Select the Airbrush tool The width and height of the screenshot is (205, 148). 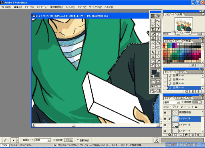(153, 34)
